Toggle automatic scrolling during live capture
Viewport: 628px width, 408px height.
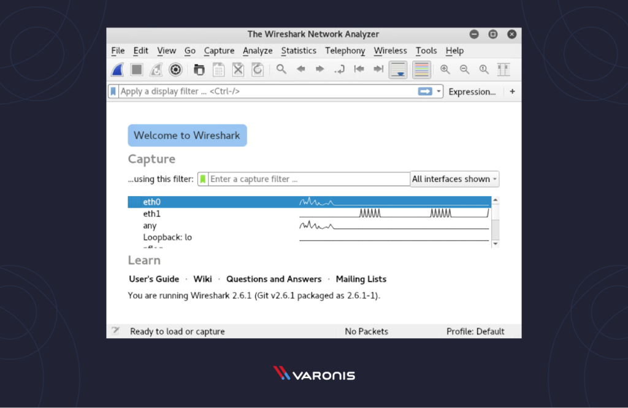398,69
